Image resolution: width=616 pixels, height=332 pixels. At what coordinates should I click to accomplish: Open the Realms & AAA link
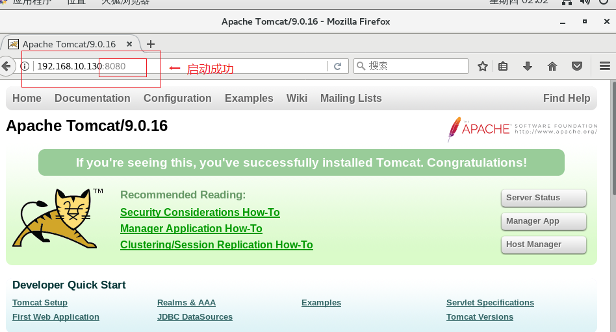tap(186, 303)
